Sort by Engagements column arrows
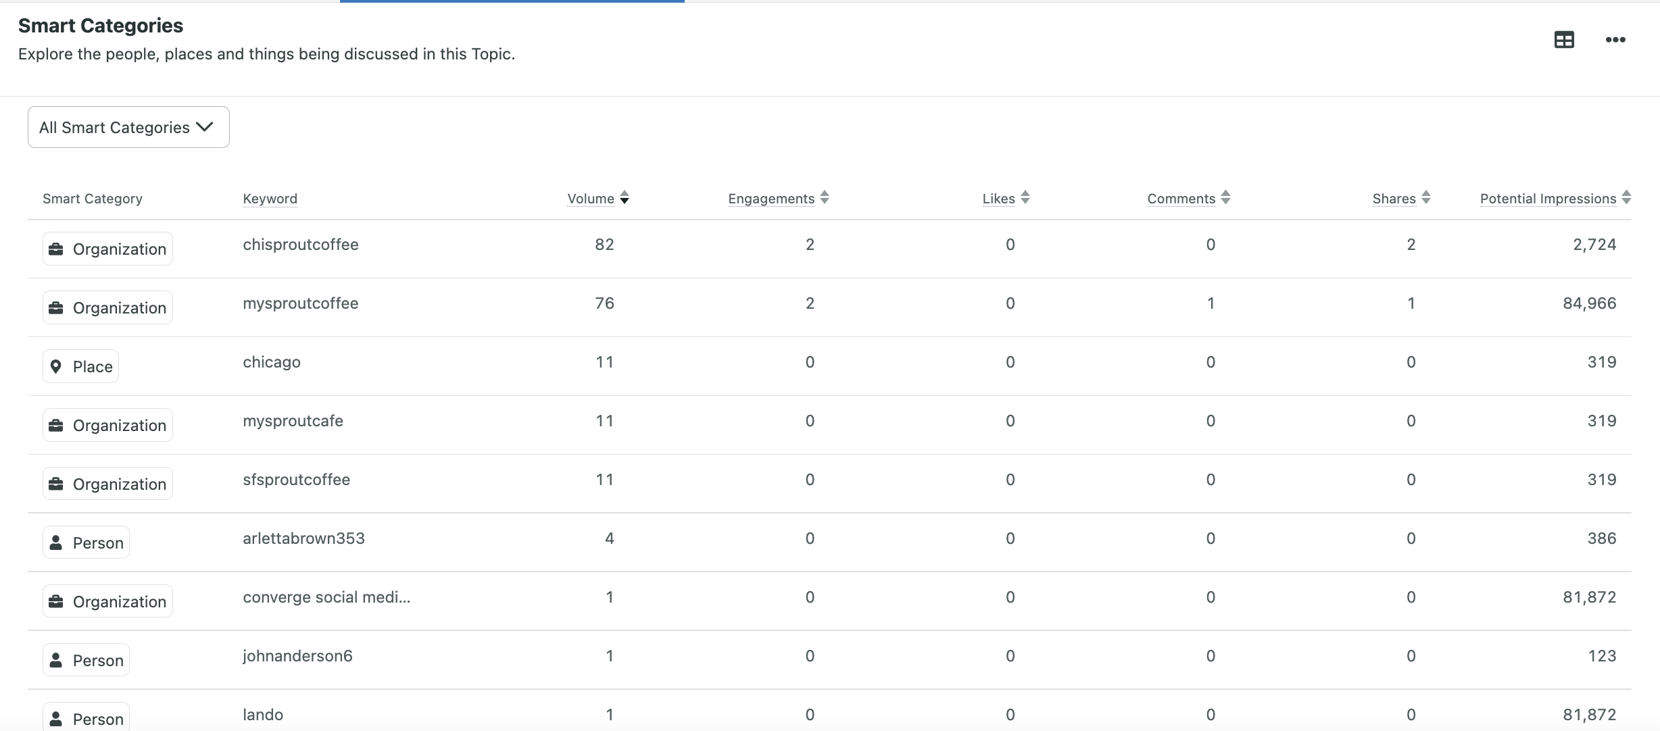1660x731 pixels. (825, 198)
